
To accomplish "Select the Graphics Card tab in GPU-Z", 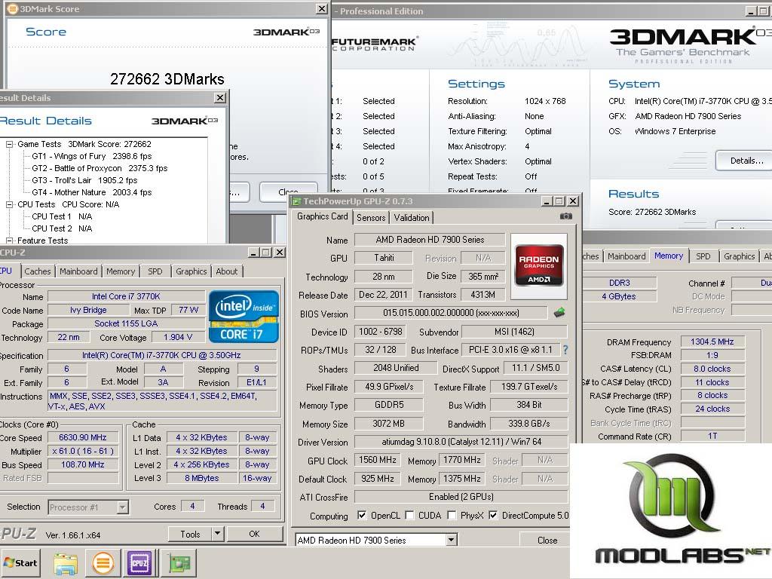I will [x=323, y=216].
